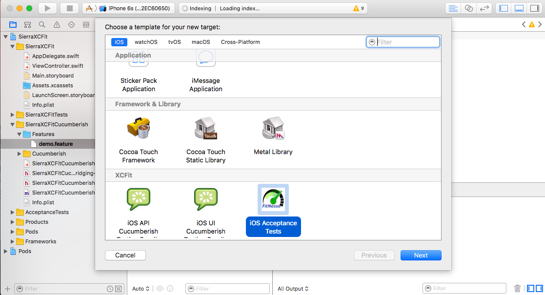Expand the Products group
This screenshot has width=545, height=295.
(13, 222)
